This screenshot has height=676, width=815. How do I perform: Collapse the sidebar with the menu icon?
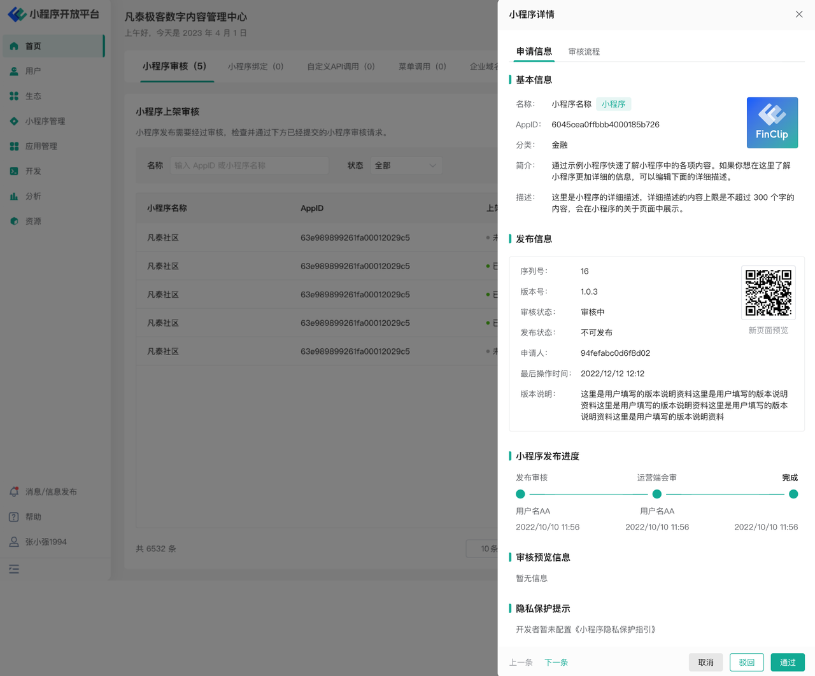(14, 569)
